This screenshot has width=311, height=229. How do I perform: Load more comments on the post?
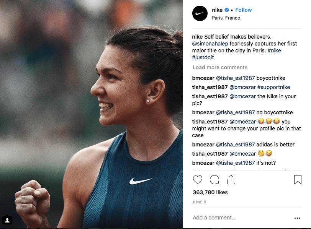point(220,67)
